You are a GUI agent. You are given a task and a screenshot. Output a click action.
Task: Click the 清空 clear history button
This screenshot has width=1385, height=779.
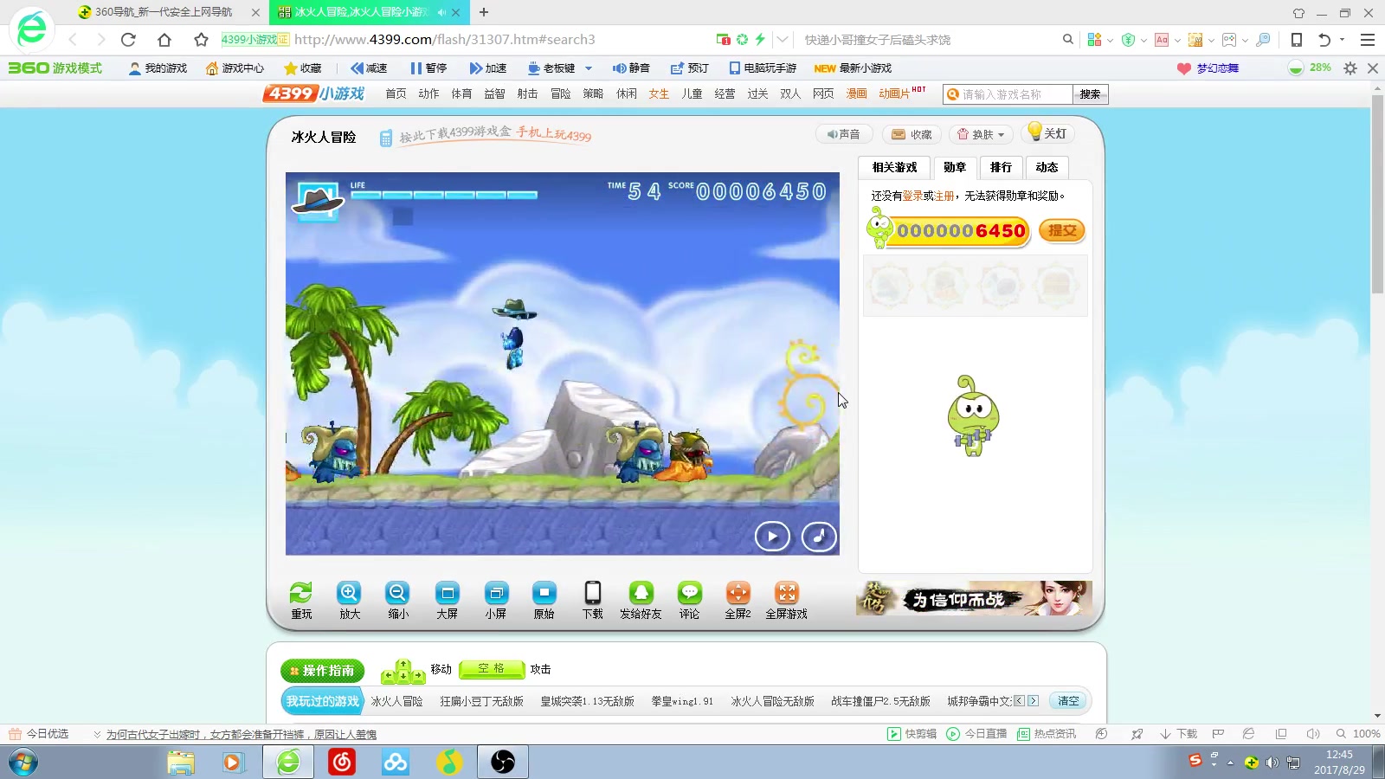tap(1068, 701)
